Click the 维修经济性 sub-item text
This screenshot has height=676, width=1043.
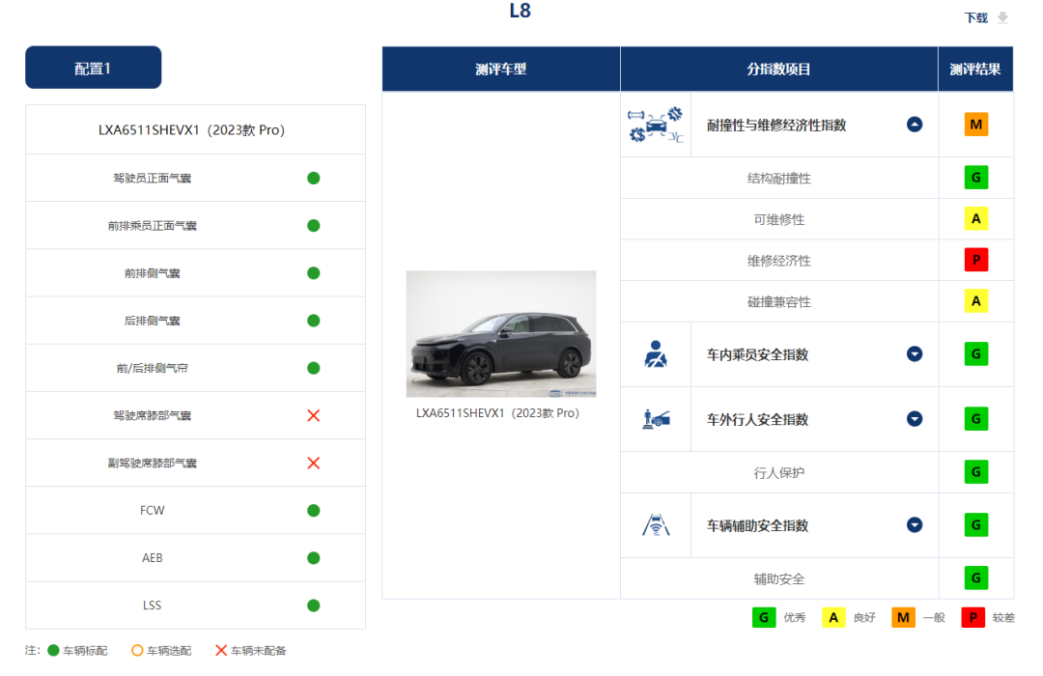click(x=779, y=261)
